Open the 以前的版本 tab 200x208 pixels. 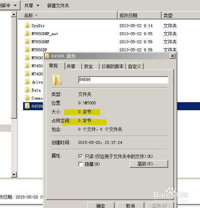point(112,66)
